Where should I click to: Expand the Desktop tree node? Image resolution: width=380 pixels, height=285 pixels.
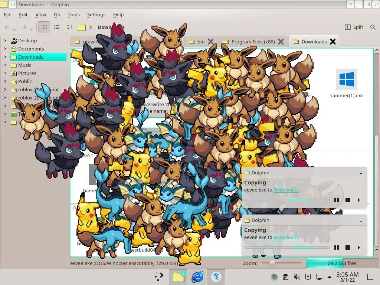(5, 40)
